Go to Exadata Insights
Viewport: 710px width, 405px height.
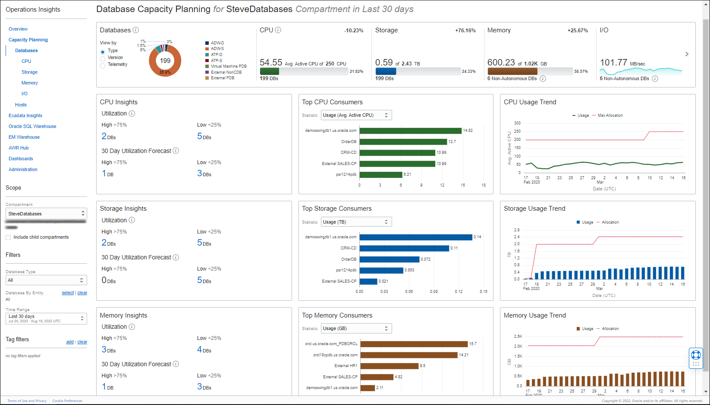click(25, 115)
